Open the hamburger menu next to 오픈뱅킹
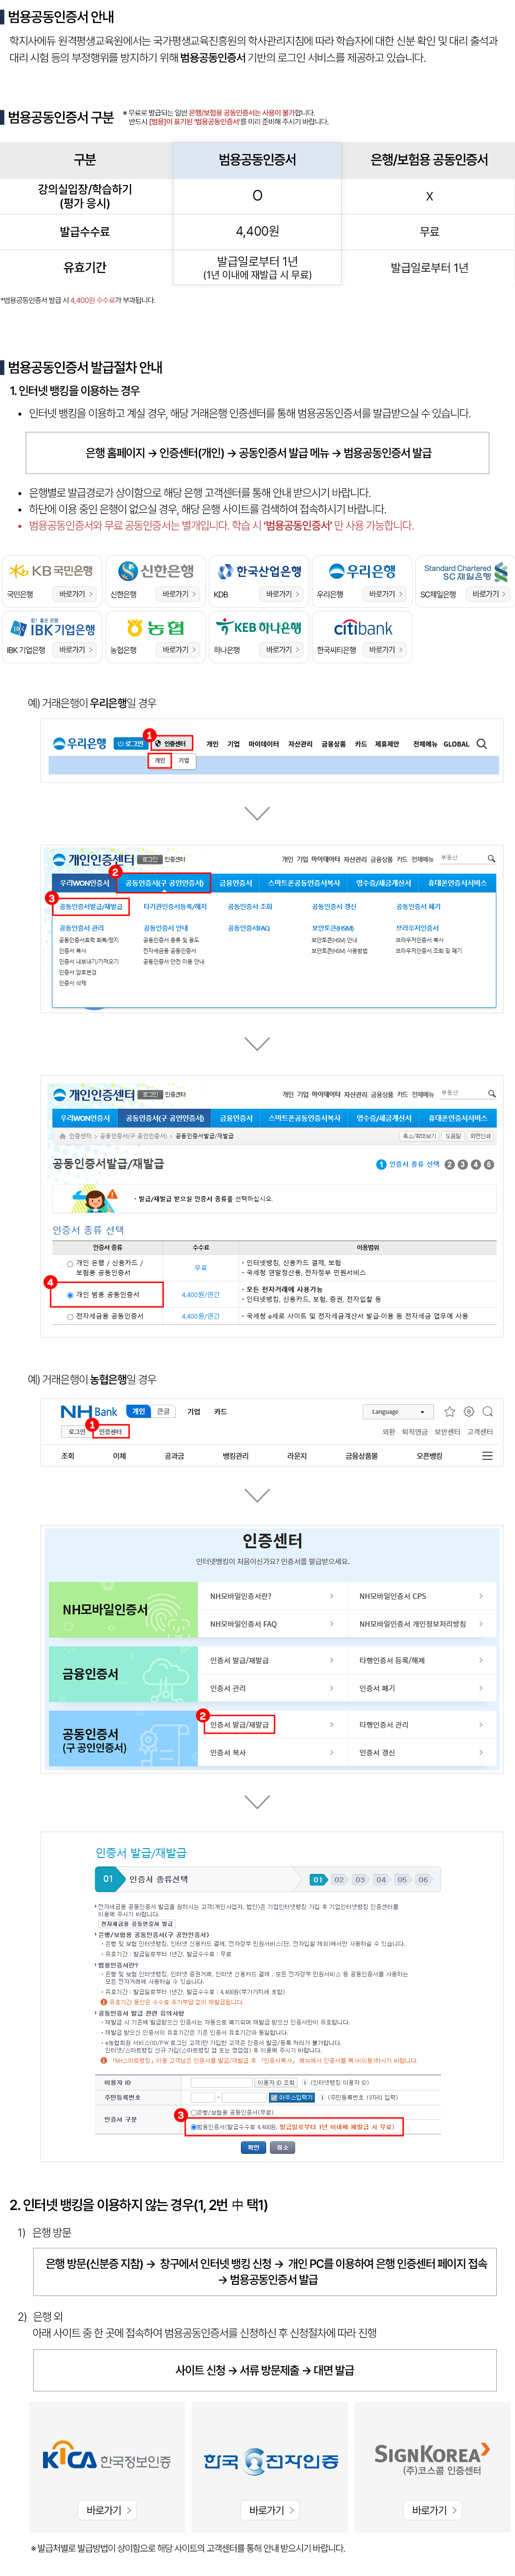 point(487,1455)
